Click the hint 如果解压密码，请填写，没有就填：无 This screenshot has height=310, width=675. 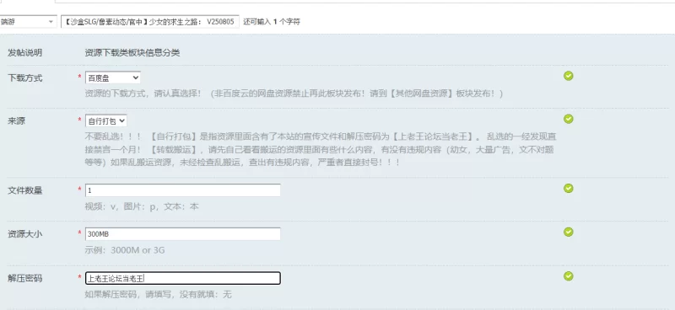pyautogui.click(x=158, y=295)
